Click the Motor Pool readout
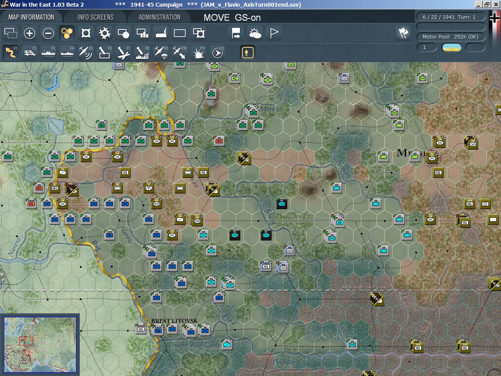This screenshot has width=501, height=376. [451, 36]
